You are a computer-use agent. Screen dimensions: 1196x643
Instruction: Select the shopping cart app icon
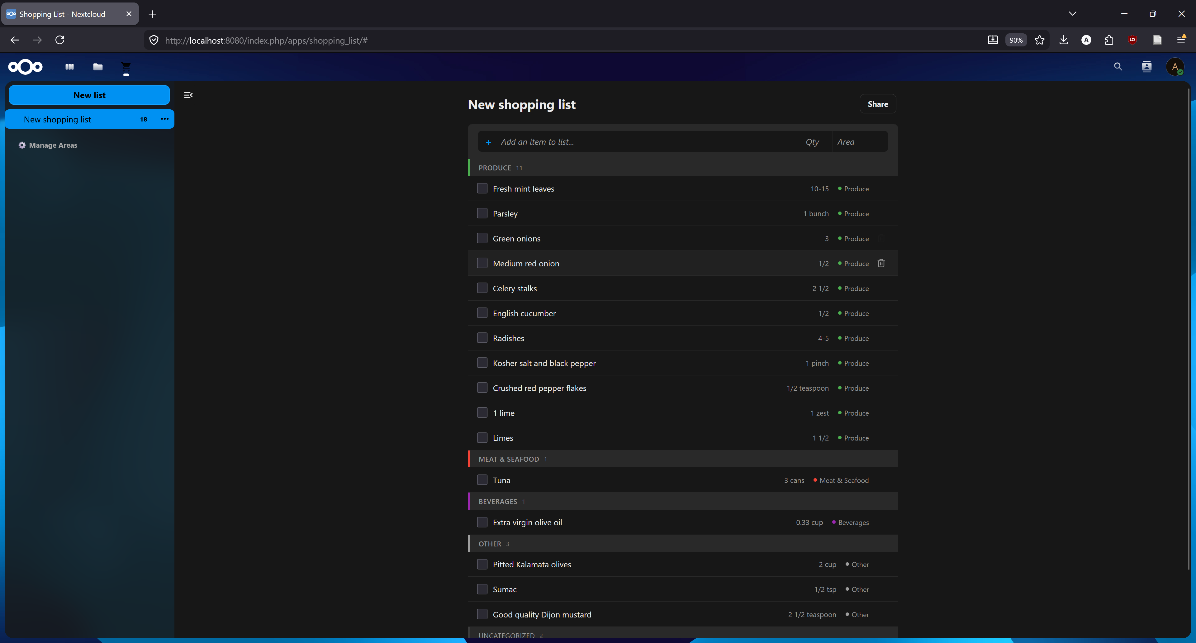(126, 67)
